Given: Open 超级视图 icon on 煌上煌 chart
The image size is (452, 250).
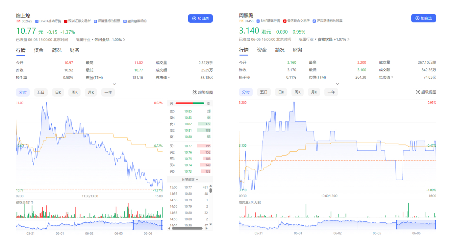Looking at the screenshot, I should click(x=194, y=92).
